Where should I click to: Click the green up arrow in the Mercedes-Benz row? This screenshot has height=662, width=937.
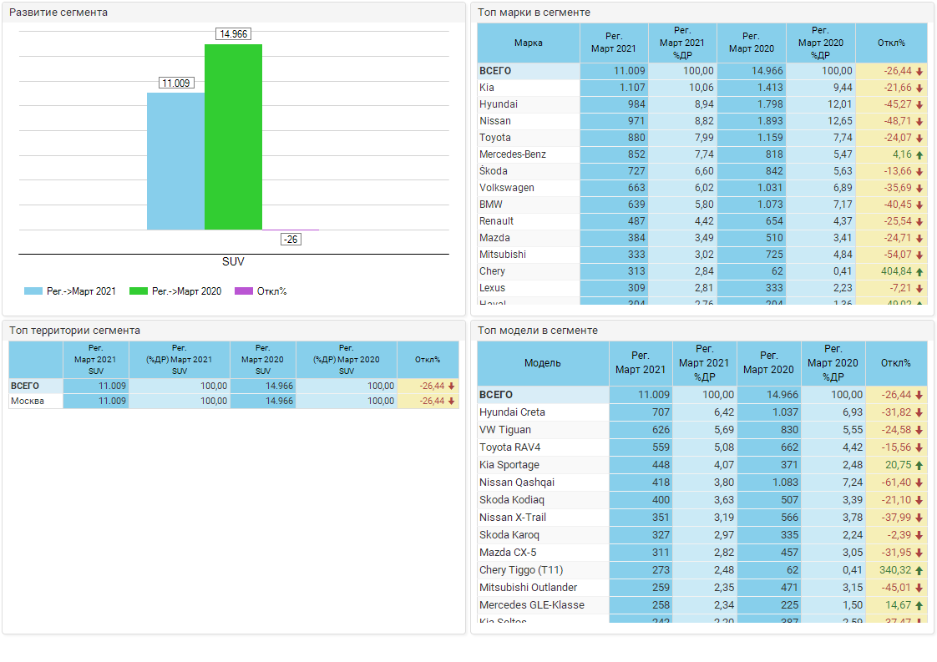point(919,154)
